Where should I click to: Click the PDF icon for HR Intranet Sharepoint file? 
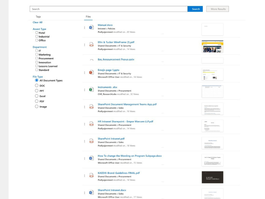tap(91, 124)
